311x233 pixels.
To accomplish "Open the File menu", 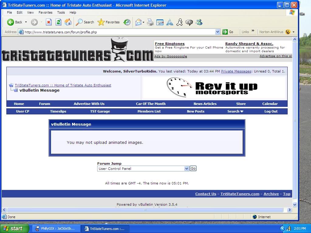I will pyautogui.click(x=9, y=12).
